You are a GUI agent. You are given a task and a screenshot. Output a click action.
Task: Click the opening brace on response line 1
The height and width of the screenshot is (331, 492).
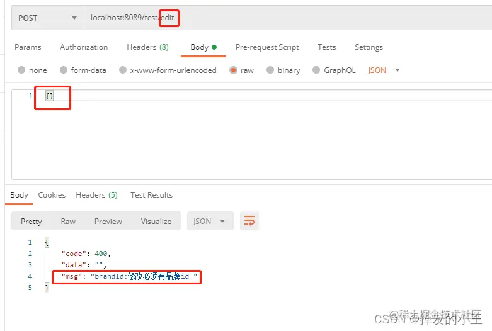coord(47,242)
